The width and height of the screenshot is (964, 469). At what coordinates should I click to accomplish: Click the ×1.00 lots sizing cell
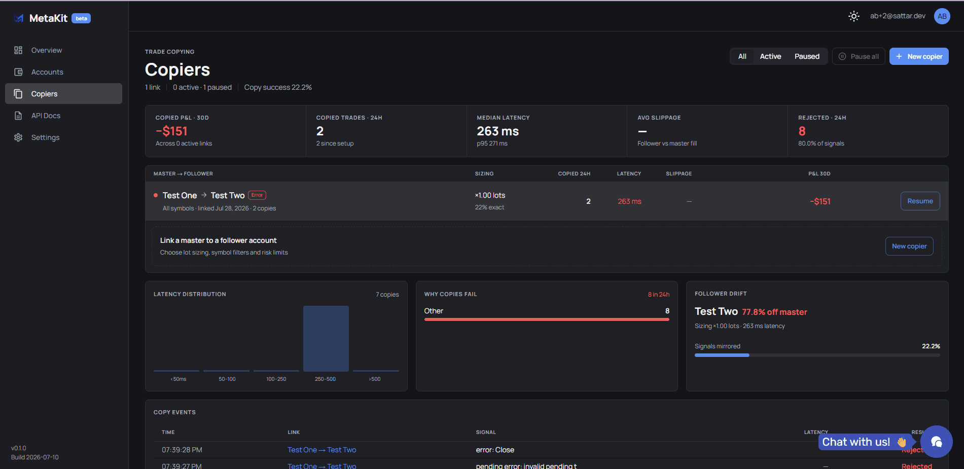tap(490, 195)
